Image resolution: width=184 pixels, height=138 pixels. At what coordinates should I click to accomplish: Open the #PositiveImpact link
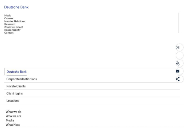click(13, 27)
